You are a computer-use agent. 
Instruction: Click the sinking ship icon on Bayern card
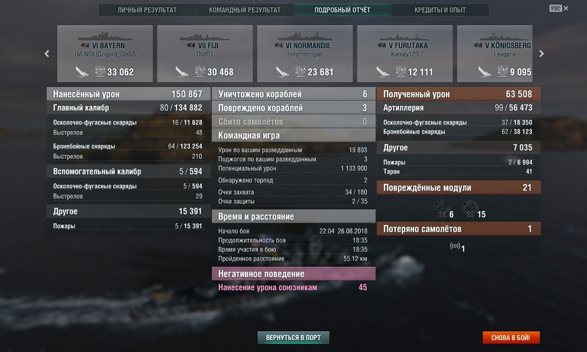[81, 71]
